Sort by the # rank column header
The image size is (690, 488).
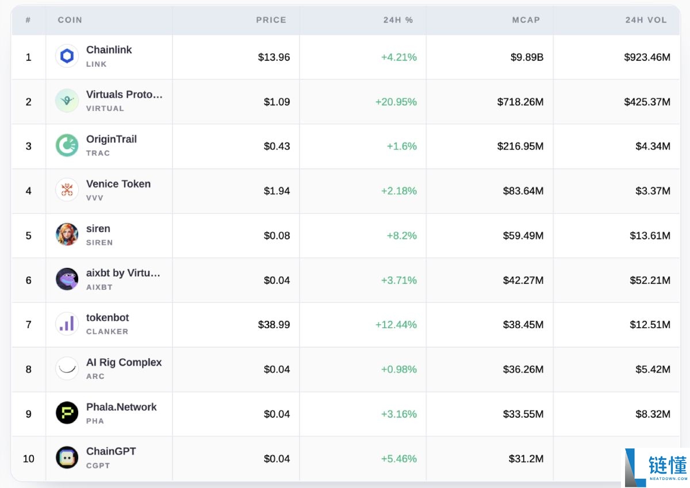click(x=28, y=20)
